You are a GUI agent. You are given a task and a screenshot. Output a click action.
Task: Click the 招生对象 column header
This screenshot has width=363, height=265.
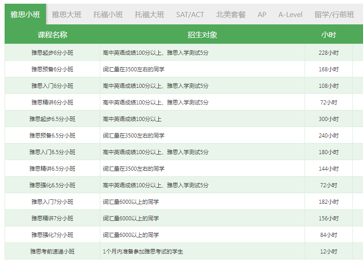tap(202, 35)
